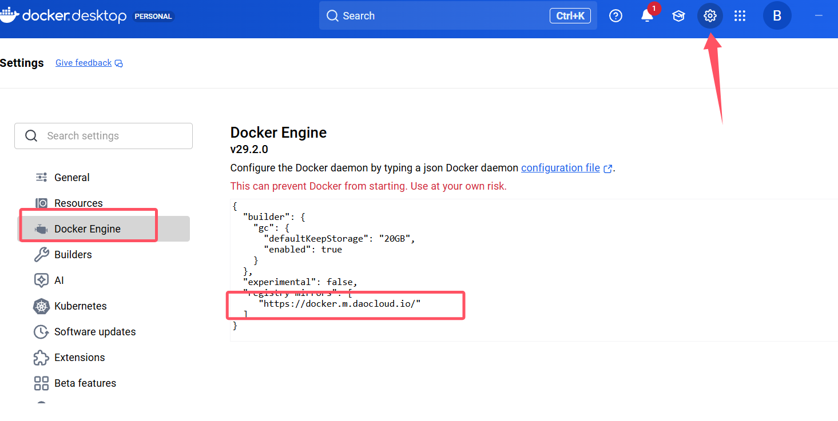The image size is (838, 421).
Task: Open Settings via the gear icon
Action: [710, 16]
